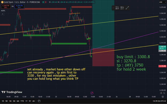
Task: Select the second position tool in floating toolbar
Action: click(122, 8)
